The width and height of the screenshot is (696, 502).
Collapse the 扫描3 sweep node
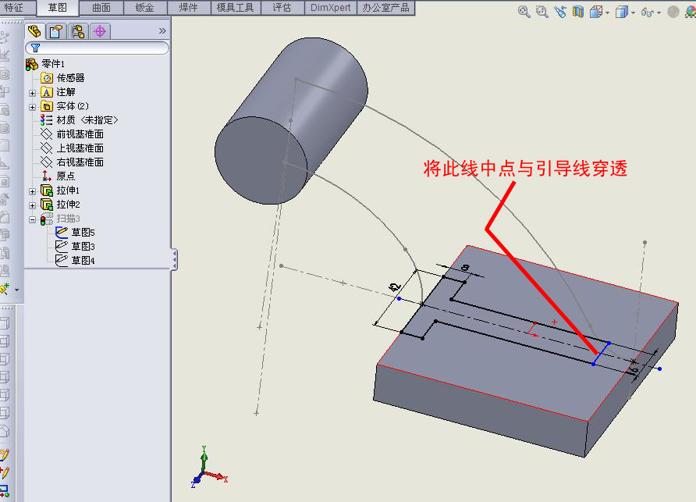pyautogui.click(x=32, y=219)
